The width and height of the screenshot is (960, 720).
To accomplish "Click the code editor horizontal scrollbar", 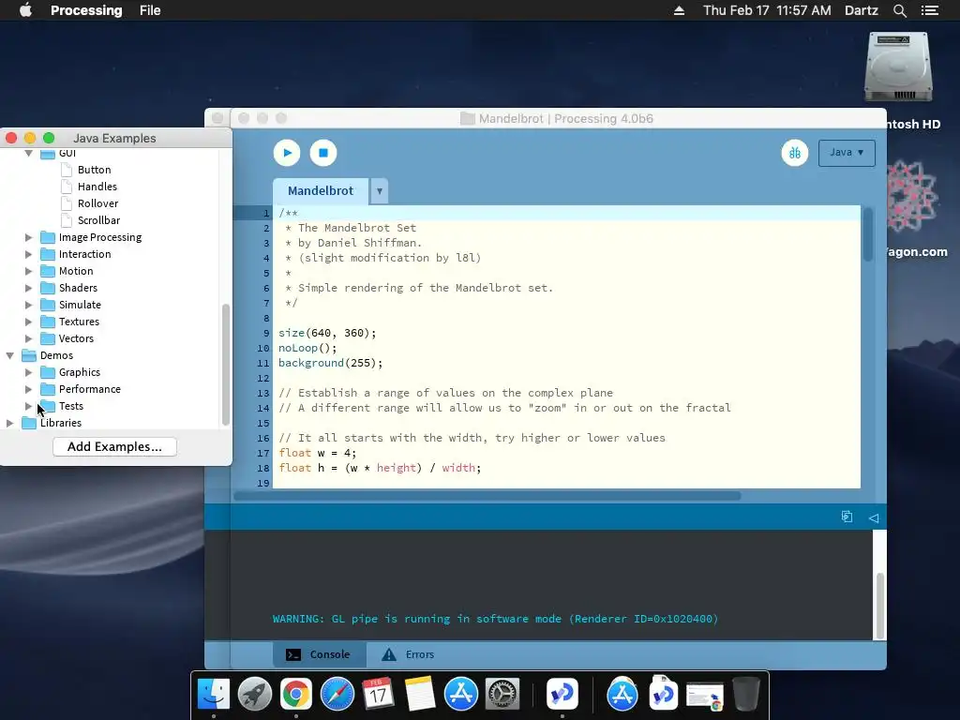I will (x=487, y=496).
